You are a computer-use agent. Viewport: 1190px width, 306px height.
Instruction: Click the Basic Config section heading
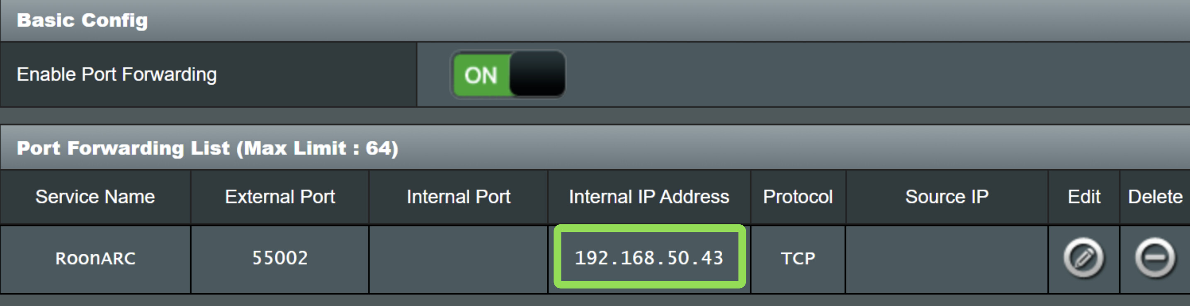82,20
